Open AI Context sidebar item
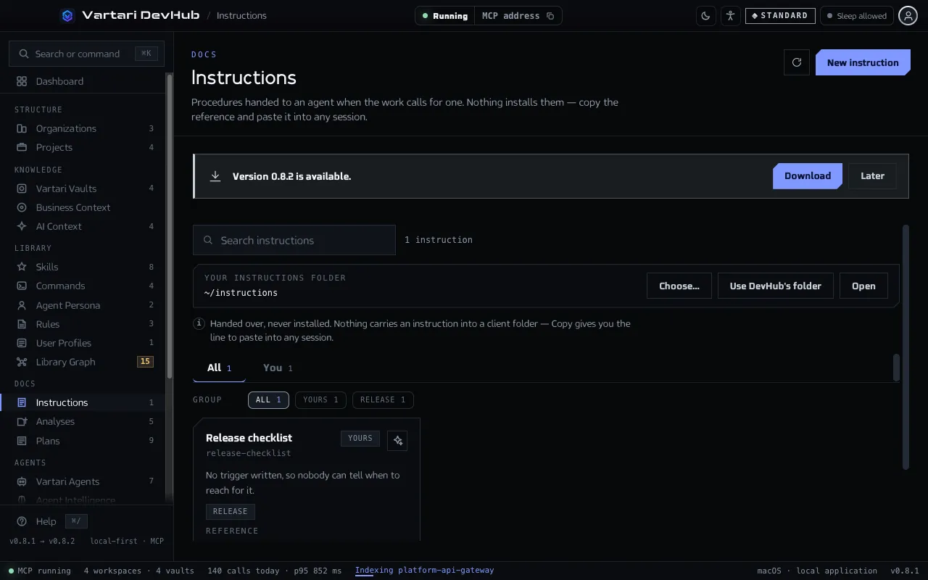 (x=84, y=226)
